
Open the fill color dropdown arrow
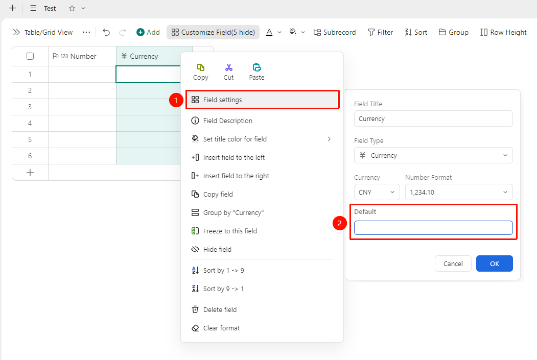coord(303,32)
